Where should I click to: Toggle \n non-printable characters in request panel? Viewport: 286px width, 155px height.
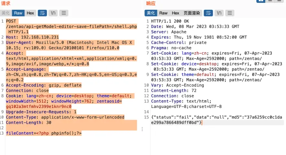[53, 13]
